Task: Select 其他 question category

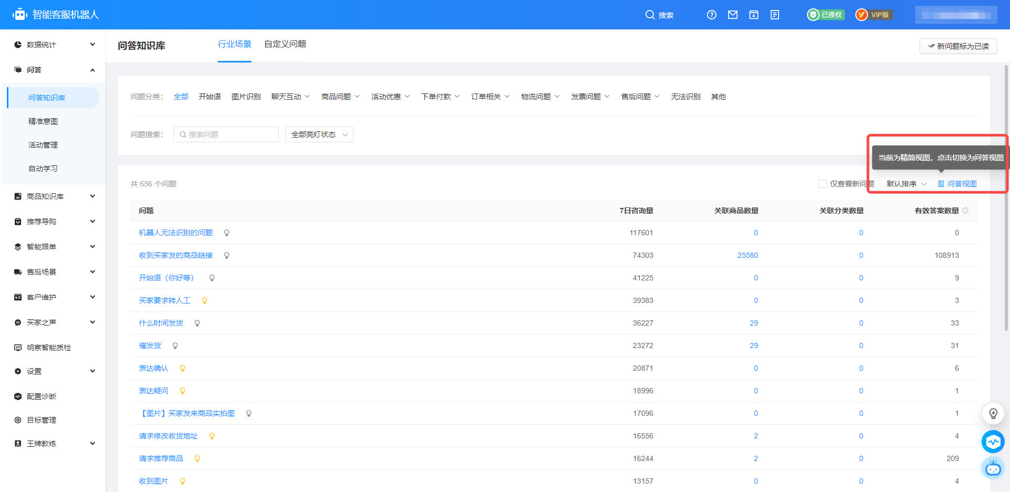Action: 719,97
